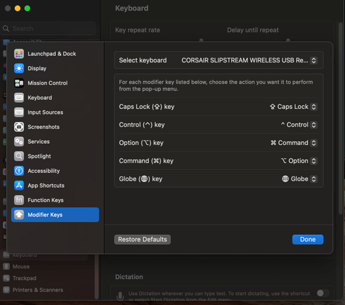This screenshot has width=345, height=305.
Task: Select Function Keys in the sidebar
Action: pyautogui.click(x=45, y=200)
